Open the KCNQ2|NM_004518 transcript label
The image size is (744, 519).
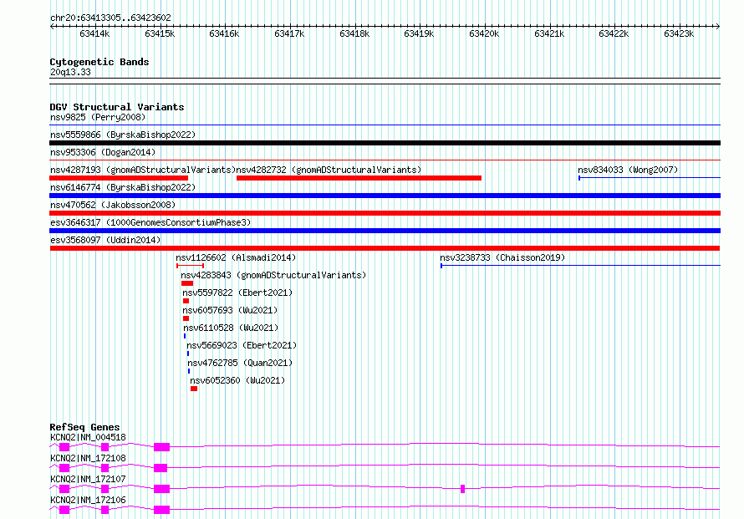88,437
